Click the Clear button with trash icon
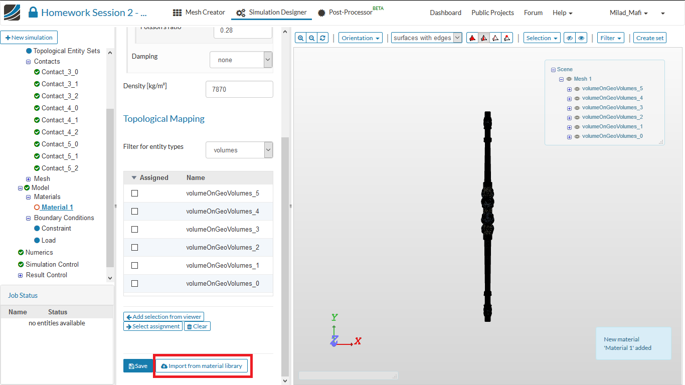The image size is (685, 385). [197, 326]
